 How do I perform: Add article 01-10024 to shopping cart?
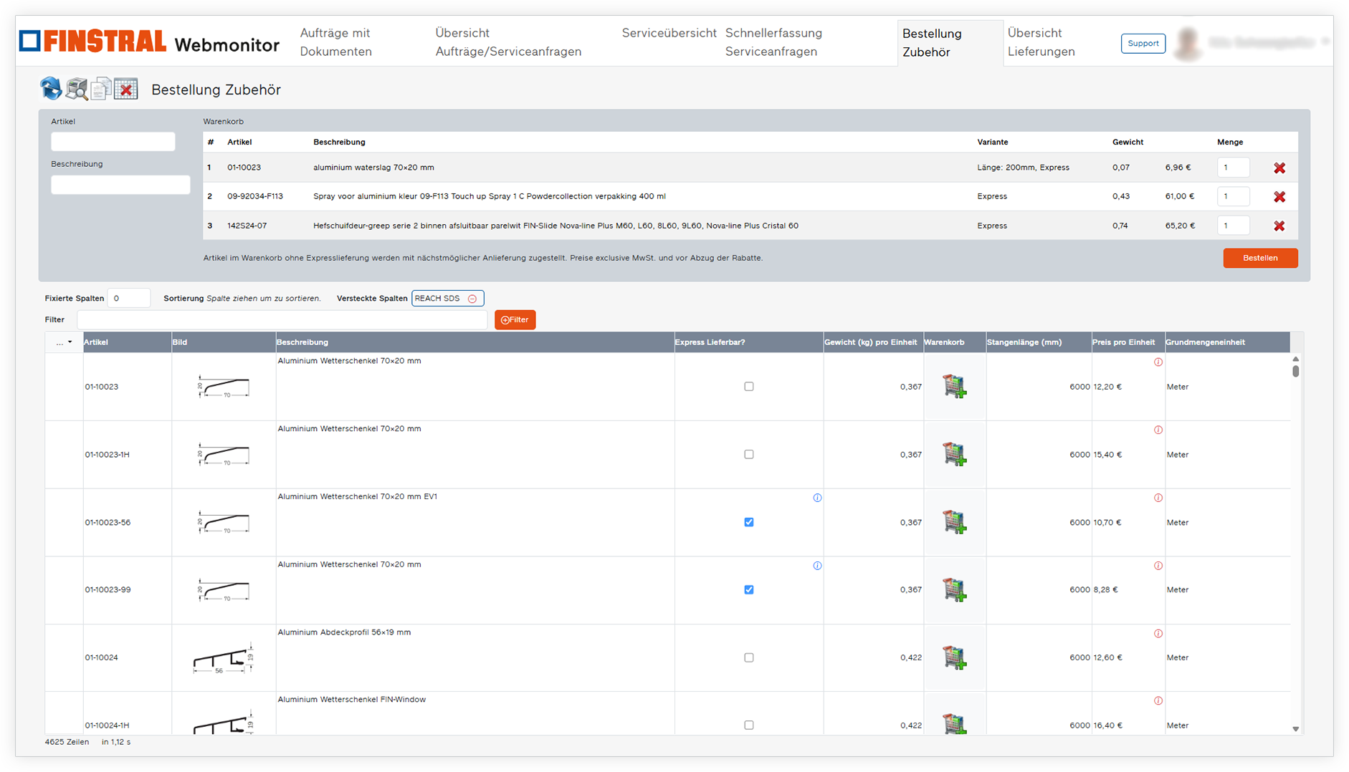tap(954, 657)
